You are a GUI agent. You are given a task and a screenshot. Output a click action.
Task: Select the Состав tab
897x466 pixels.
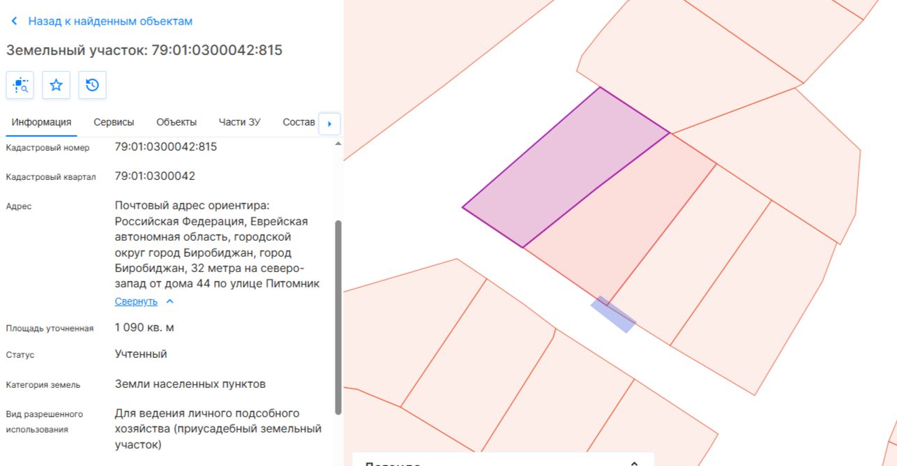pos(299,122)
